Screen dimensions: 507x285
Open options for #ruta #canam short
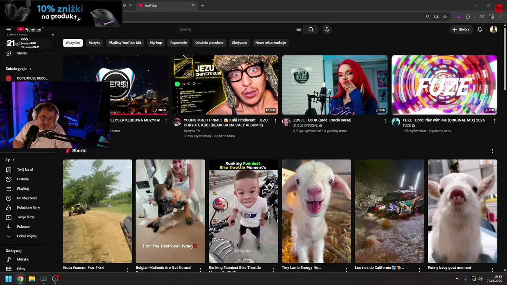pyautogui.click(x=127, y=270)
